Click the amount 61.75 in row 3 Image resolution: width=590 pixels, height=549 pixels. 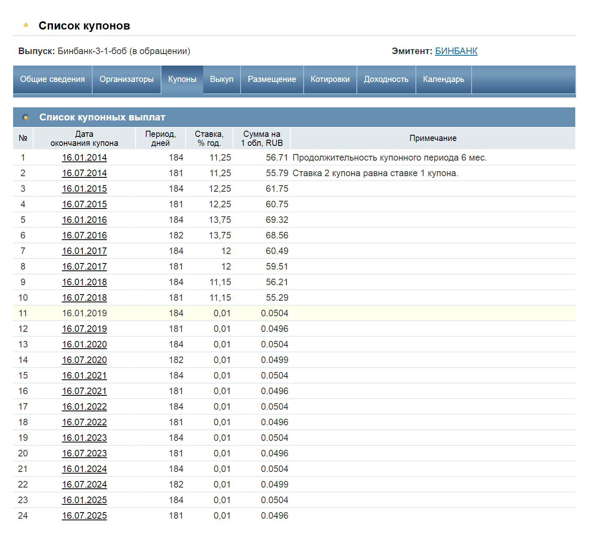click(x=277, y=189)
